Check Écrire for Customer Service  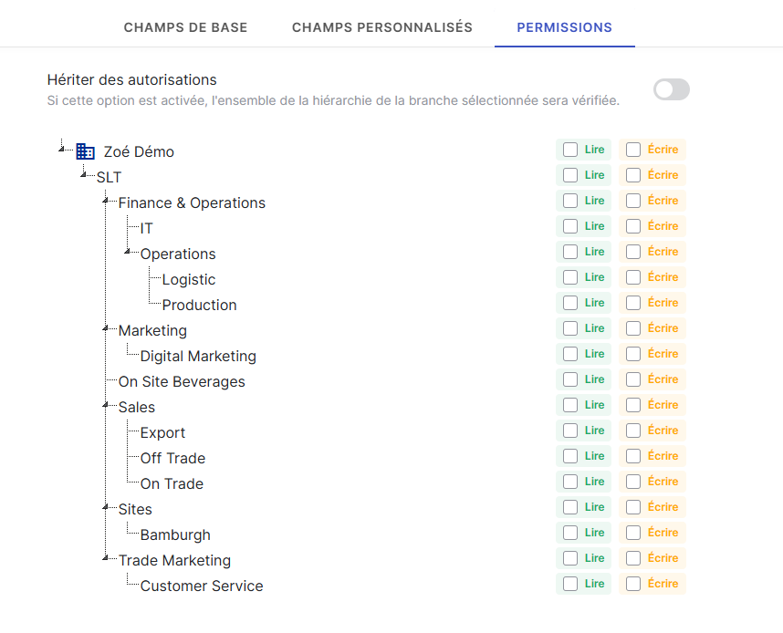tap(633, 584)
